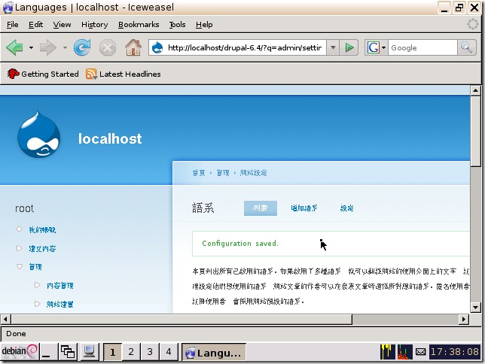The height and width of the screenshot is (364, 485).
Task: Click into the Google search box
Action: coord(422,47)
